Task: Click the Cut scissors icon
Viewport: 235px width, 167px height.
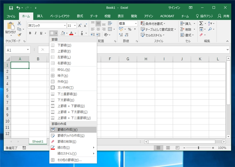Action: tap(19, 23)
